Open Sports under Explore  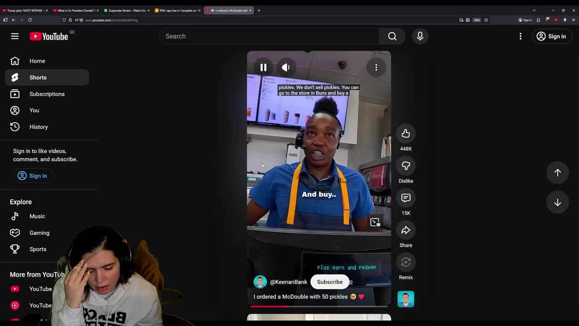pyautogui.click(x=47, y=249)
